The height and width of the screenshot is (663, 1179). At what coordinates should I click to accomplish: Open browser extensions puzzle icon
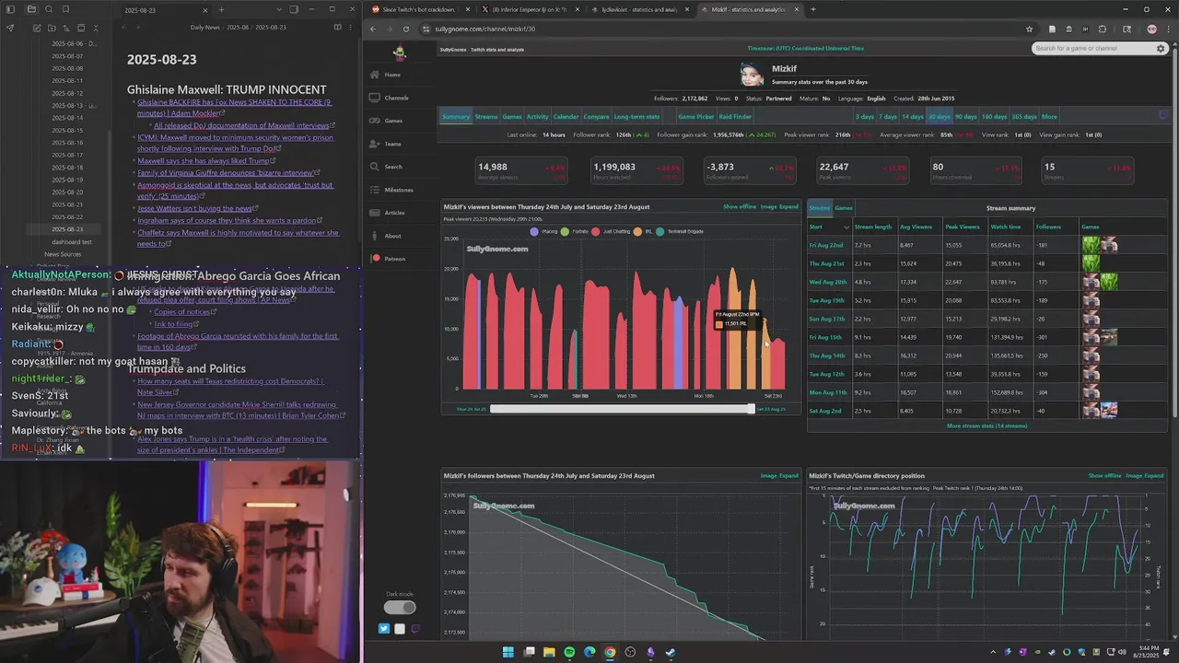[1103, 29]
